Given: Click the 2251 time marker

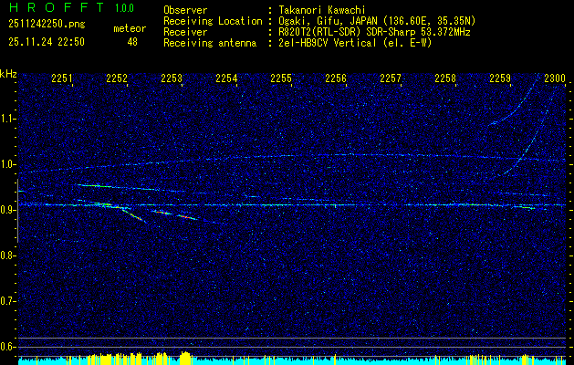Looking at the screenshot, I should (x=62, y=79).
